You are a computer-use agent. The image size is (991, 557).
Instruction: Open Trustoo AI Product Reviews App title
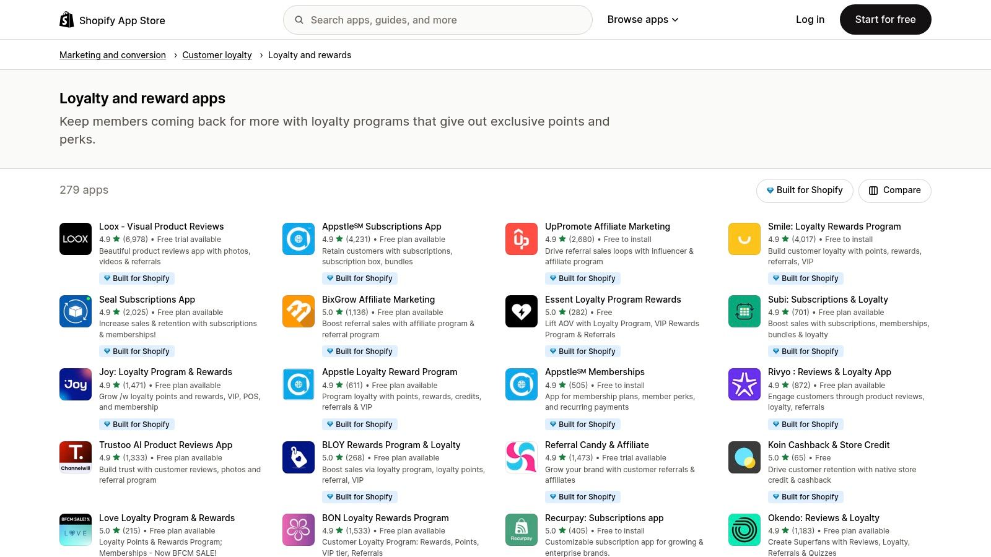pos(165,445)
